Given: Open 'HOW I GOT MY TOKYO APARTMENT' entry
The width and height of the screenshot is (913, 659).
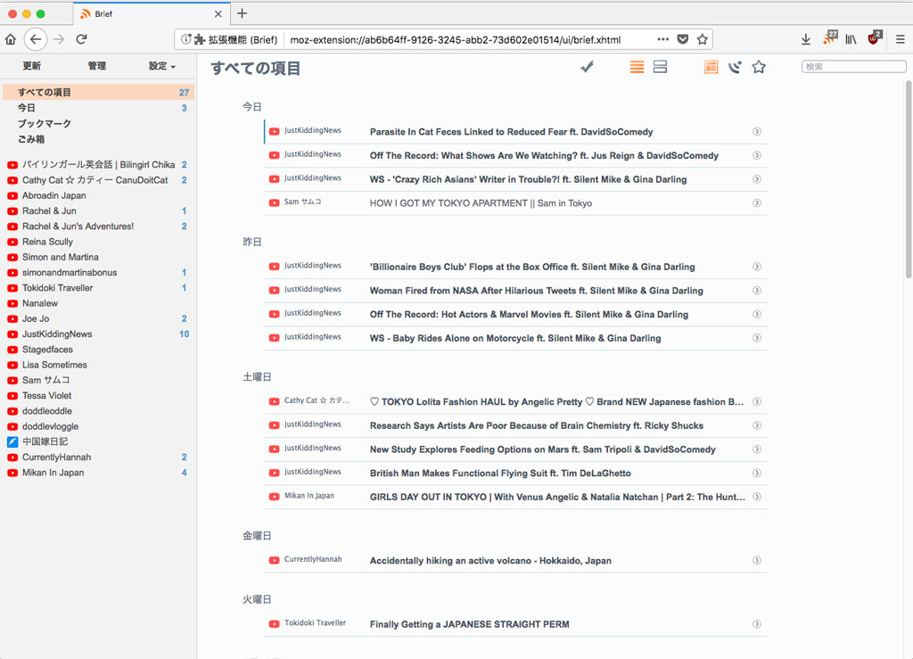Looking at the screenshot, I should point(481,203).
